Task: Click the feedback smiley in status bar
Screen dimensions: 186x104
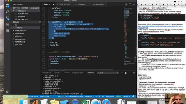Action: point(133,96)
